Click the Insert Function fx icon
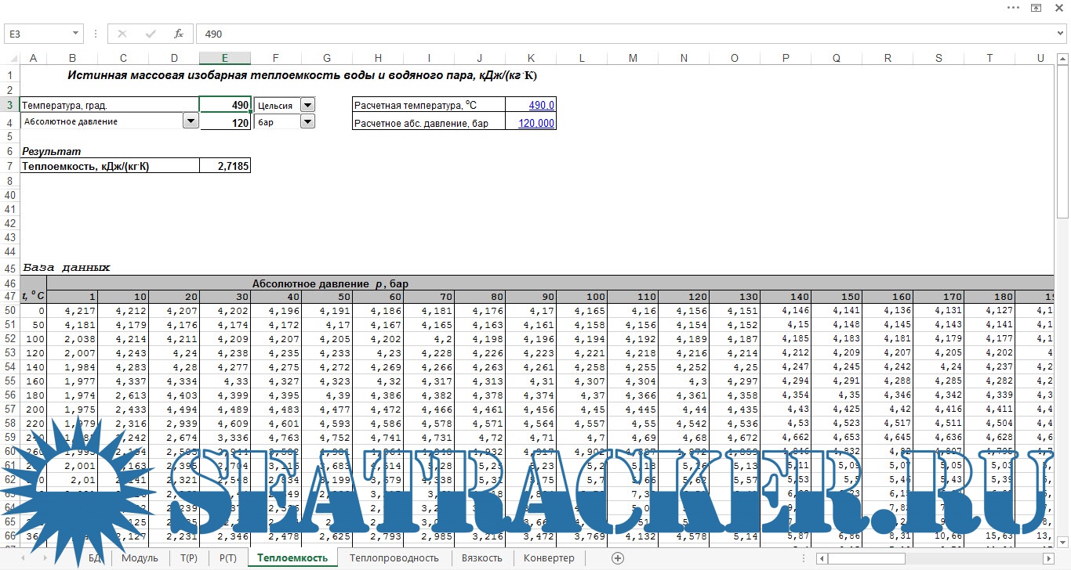1071x570 pixels. 178,34
